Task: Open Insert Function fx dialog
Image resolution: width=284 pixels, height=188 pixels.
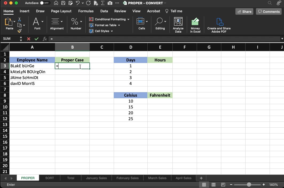Action: pos(45,39)
